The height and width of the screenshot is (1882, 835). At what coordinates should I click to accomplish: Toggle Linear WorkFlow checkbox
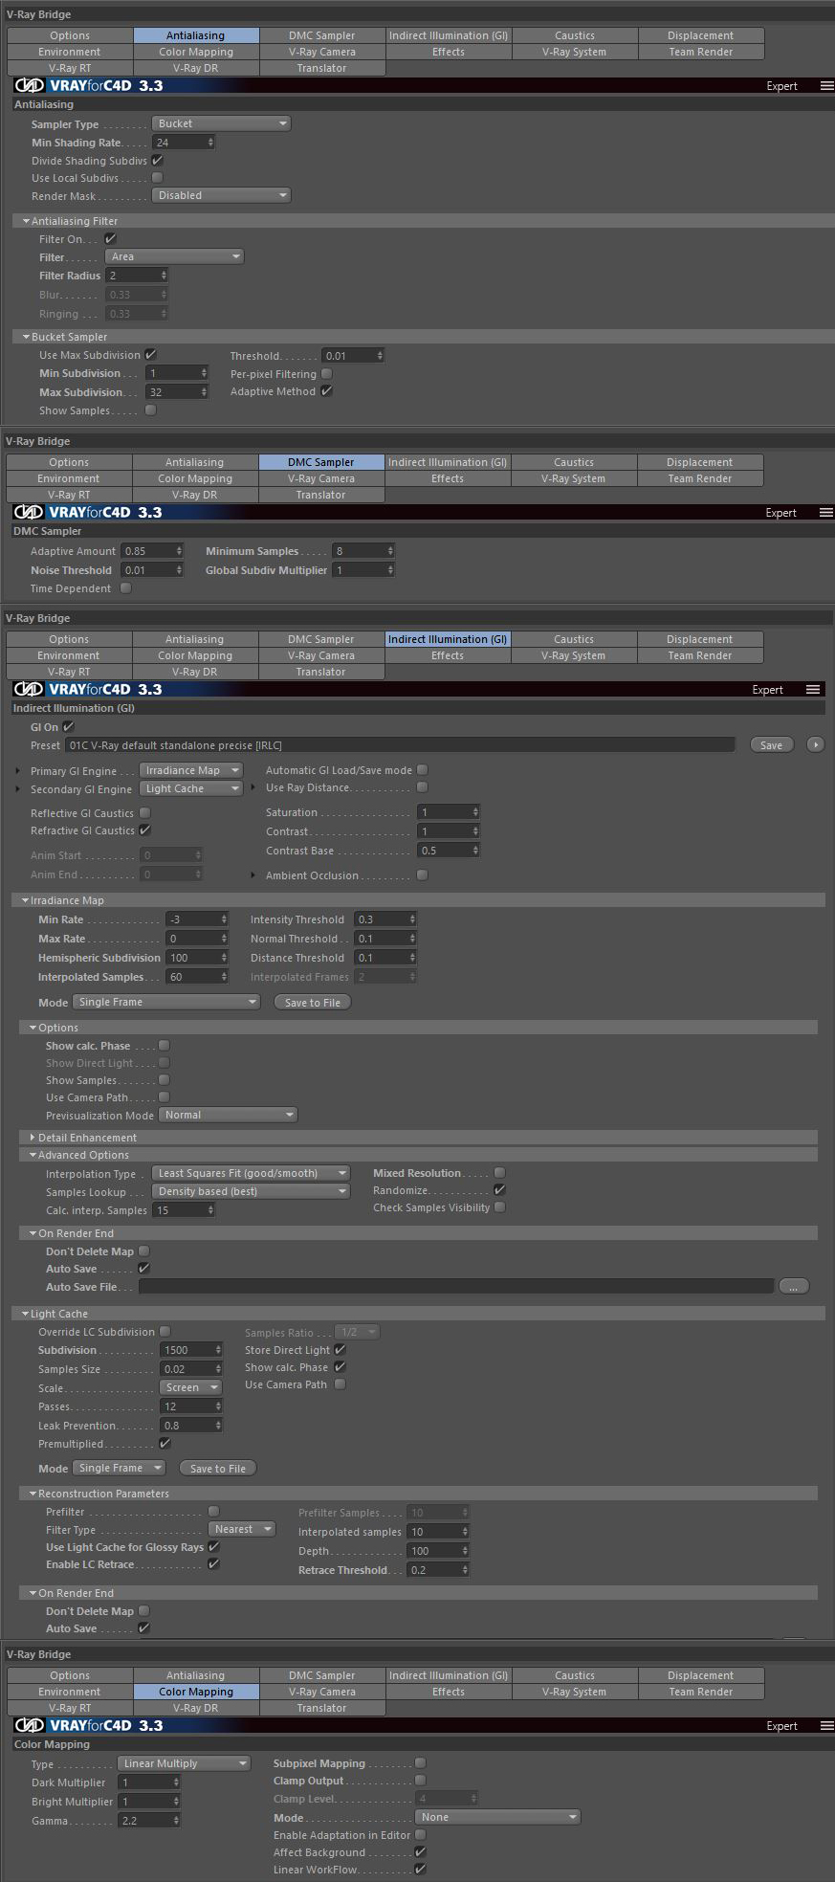(420, 1869)
